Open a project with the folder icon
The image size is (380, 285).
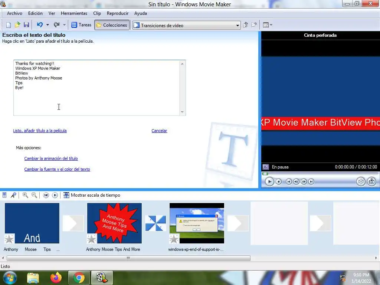pyautogui.click(x=17, y=25)
